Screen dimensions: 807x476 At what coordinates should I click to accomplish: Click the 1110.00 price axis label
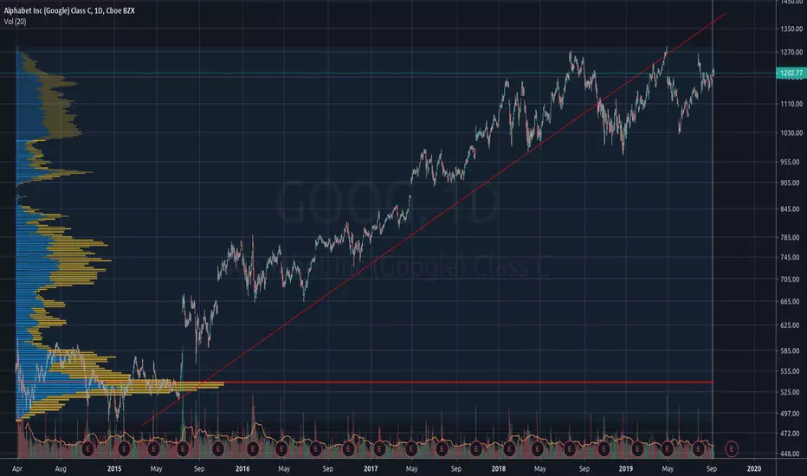pos(791,104)
